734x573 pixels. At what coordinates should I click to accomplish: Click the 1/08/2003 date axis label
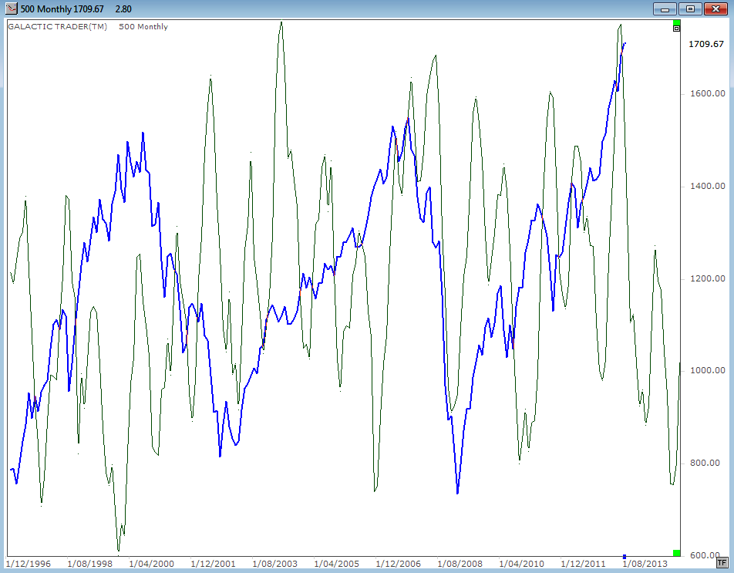click(x=275, y=564)
